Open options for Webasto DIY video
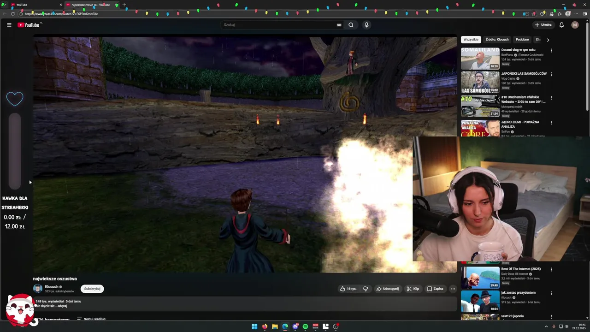Image resolution: width=590 pixels, height=332 pixels. click(x=551, y=98)
